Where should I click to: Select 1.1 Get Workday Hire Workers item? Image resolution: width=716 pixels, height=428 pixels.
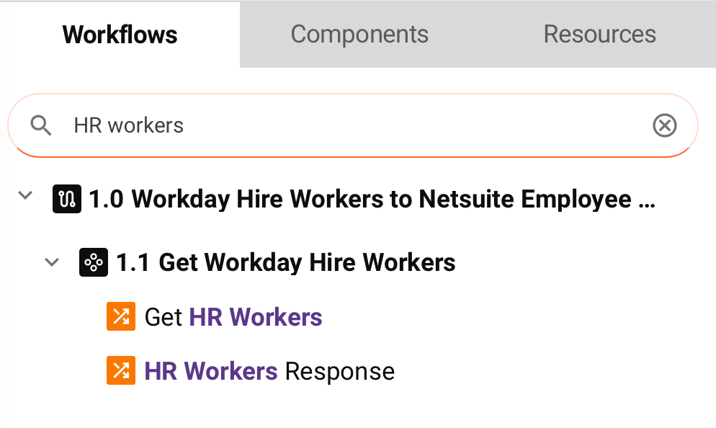click(x=286, y=262)
